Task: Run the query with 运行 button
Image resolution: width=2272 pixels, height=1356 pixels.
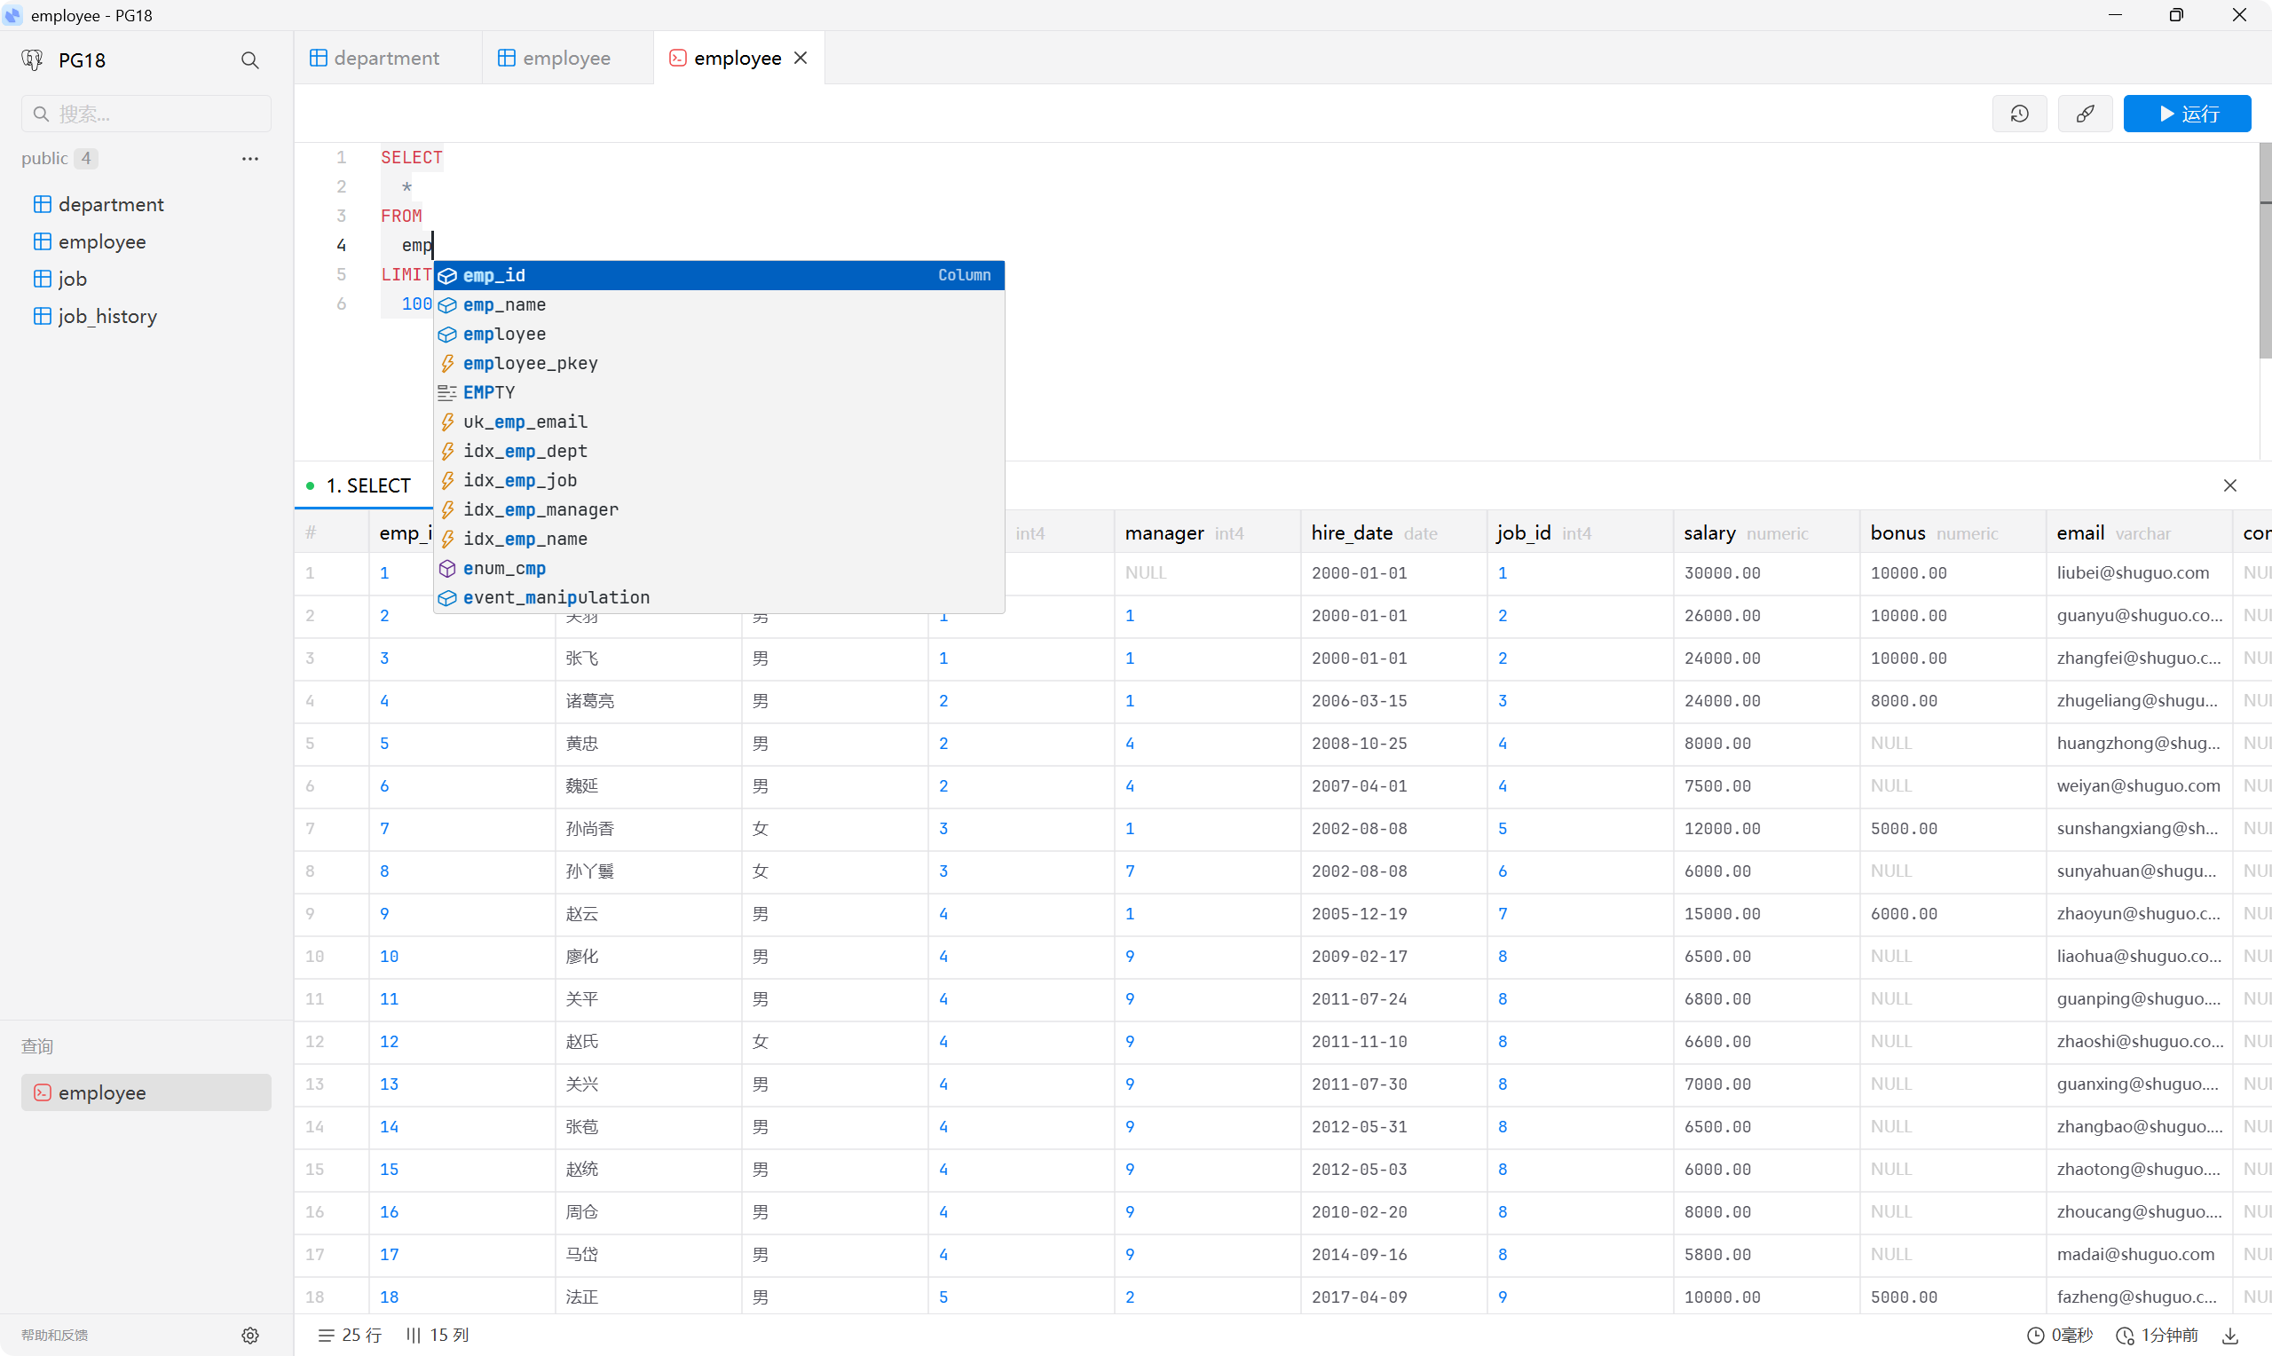Action: 2186,114
